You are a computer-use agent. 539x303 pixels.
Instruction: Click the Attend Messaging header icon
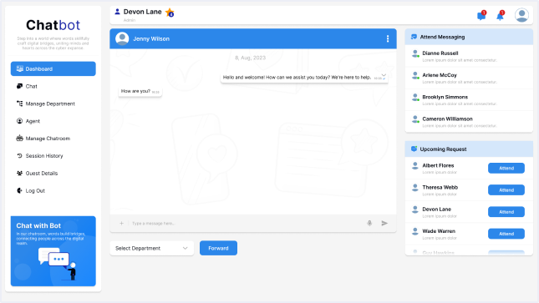[x=414, y=37]
